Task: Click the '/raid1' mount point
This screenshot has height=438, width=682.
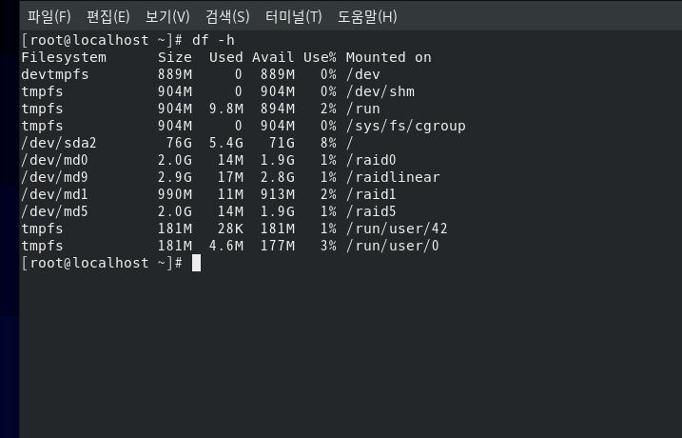Action: pos(371,194)
